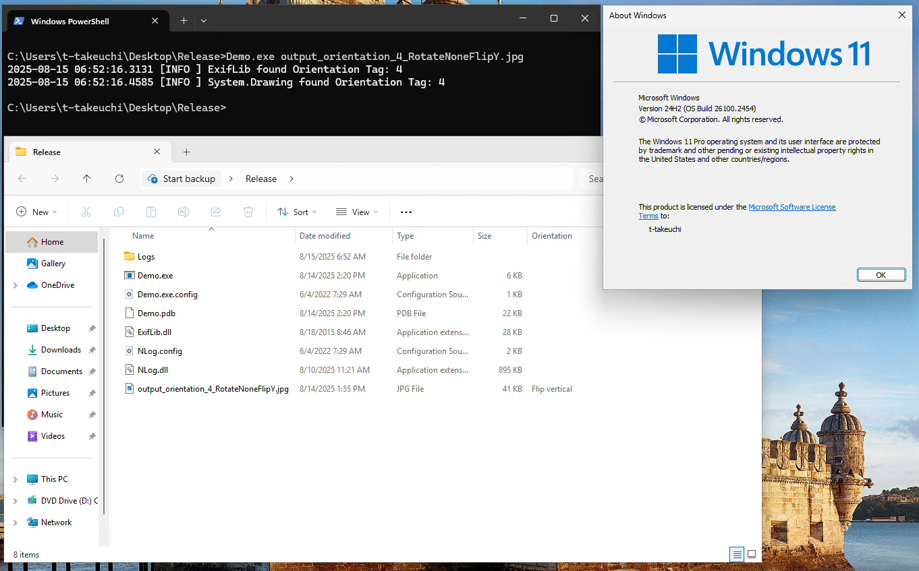Switch to details view icon in status bar
Viewport: 919px width, 571px height.
pos(737,554)
